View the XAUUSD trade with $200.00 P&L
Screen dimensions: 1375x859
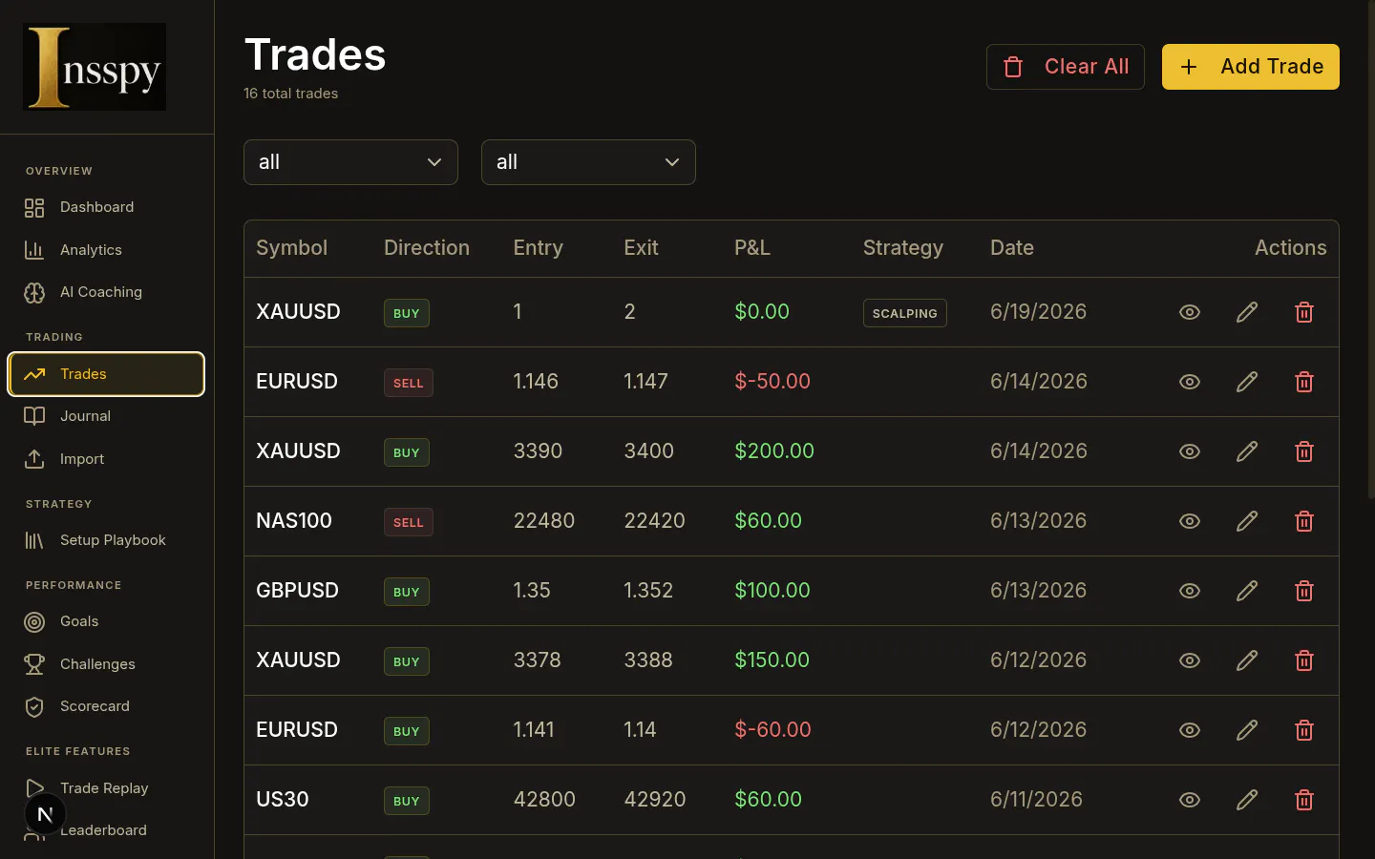[x=1190, y=451]
